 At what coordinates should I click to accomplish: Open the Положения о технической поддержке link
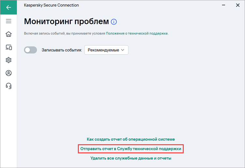coord(137,34)
